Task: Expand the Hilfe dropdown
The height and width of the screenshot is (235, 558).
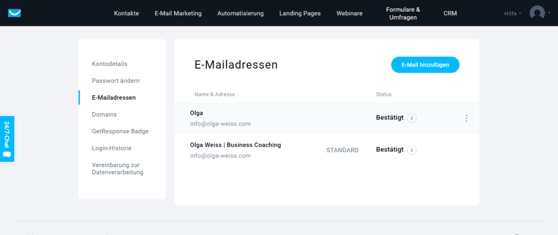Action: coord(513,13)
